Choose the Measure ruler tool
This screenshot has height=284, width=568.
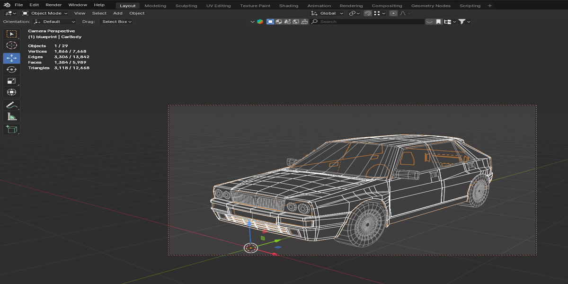coord(11,116)
